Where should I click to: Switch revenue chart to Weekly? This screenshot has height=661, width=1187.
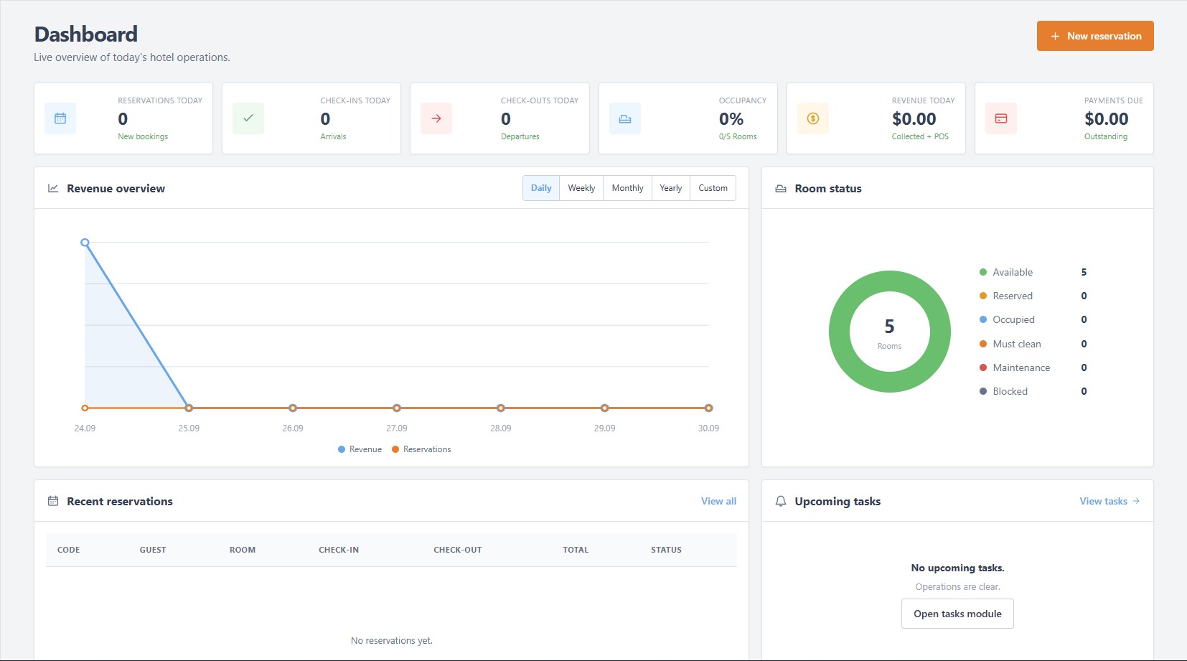click(581, 188)
